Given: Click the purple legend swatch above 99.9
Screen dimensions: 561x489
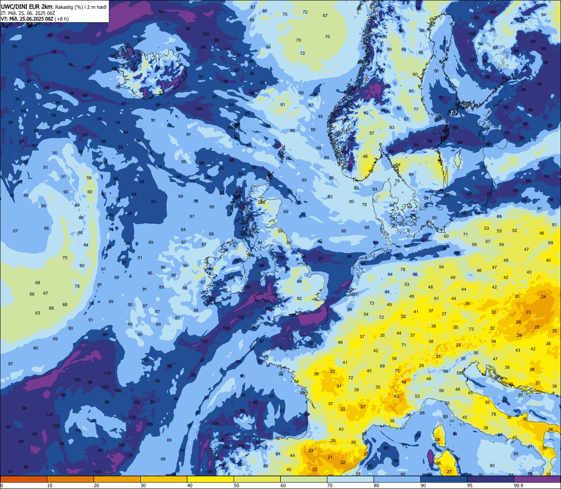Looking at the screenshot, I should click(x=537, y=479).
